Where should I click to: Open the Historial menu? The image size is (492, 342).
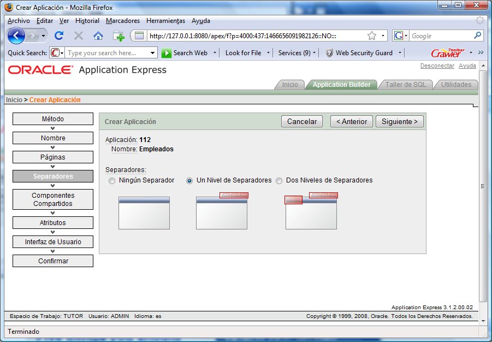[x=87, y=21]
